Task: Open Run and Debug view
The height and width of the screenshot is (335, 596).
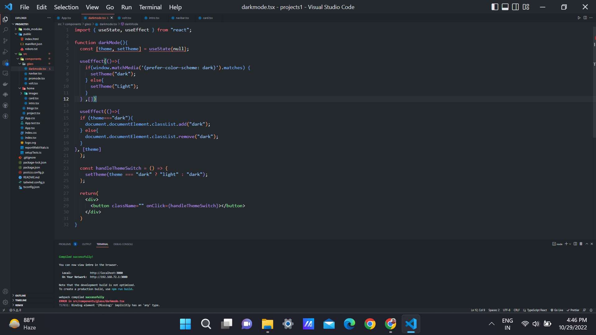Action: click(x=5, y=52)
